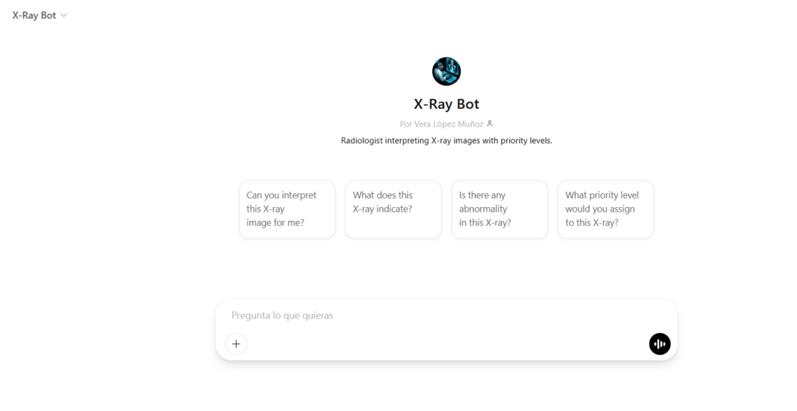Screen dimensions: 797x411
Task: Expand the chevron next to X-Ray Bot title
Action: pyautogui.click(x=64, y=16)
